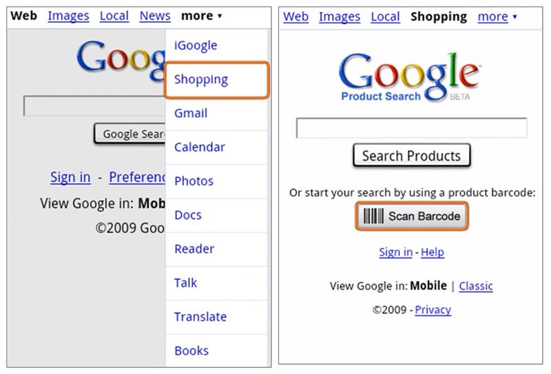This screenshot has height=374, width=551.
Task: Collapse the 'more' dropdown in left panel
Action: (201, 16)
